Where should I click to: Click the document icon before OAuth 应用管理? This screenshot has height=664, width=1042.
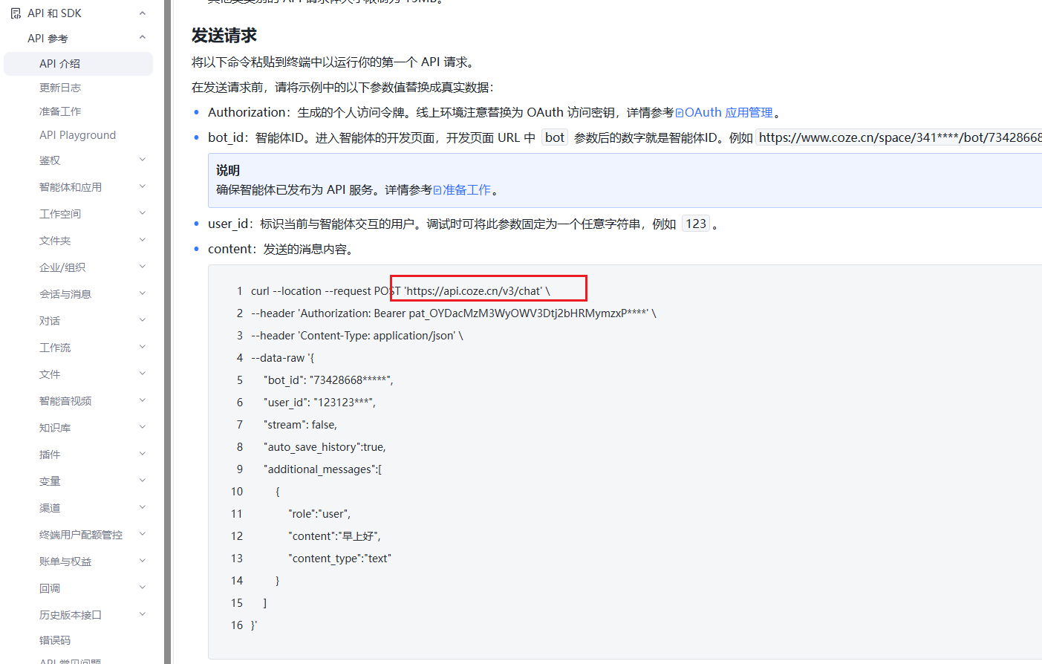click(680, 113)
